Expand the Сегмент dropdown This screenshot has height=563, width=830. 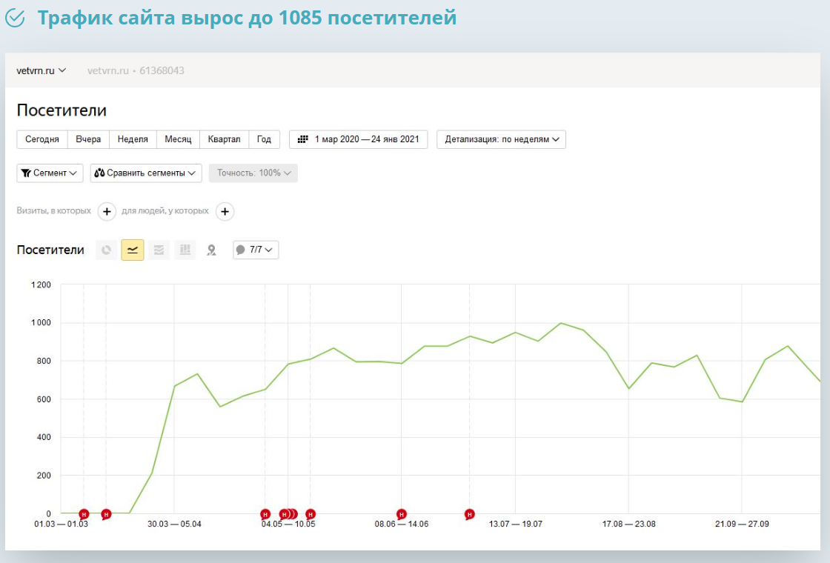[50, 173]
